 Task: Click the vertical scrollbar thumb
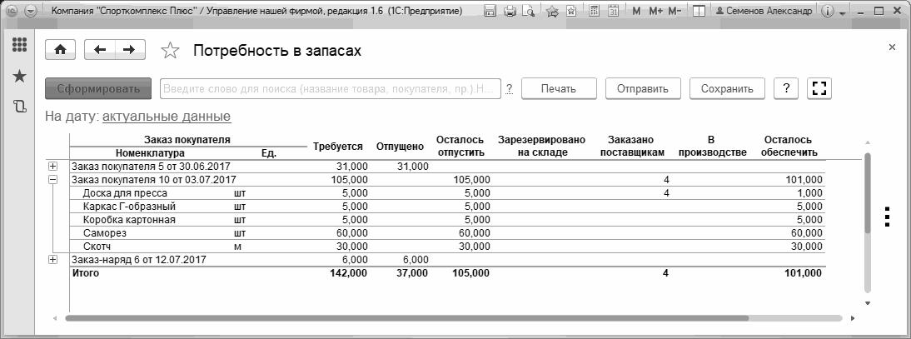pyautogui.click(x=868, y=193)
